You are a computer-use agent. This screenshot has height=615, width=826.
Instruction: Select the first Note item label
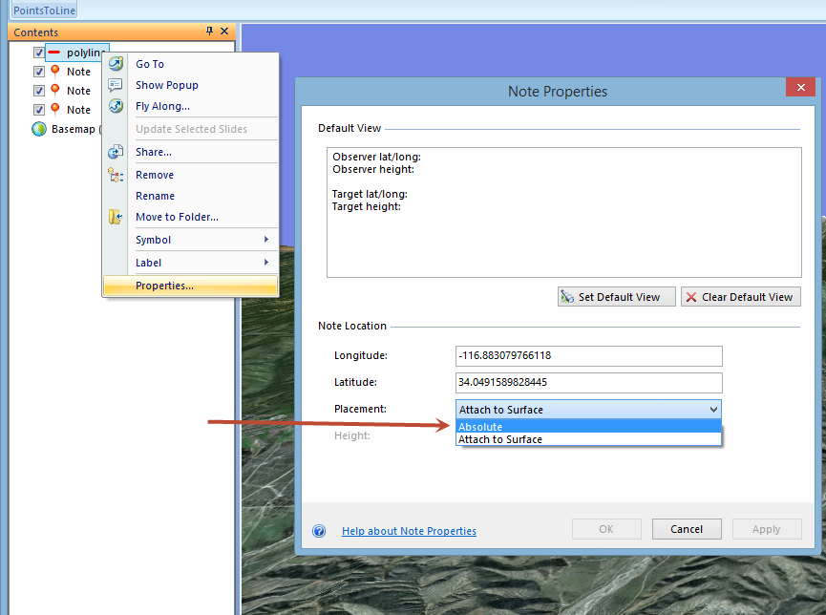pos(78,72)
